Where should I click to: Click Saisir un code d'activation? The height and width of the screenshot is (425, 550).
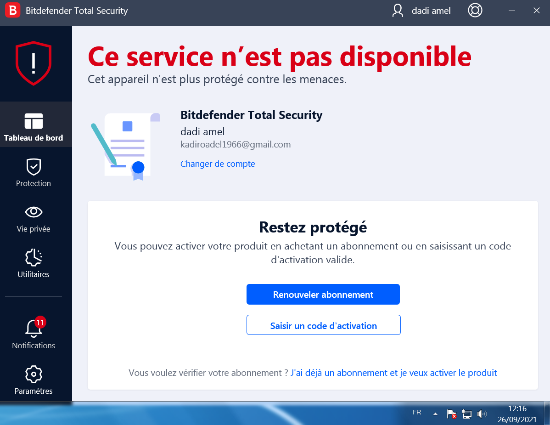pyautogui.click(x=323, y=325)
